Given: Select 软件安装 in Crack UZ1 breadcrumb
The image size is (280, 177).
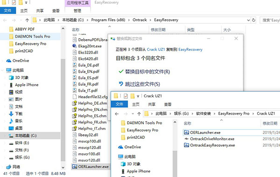Looking at the screenshot, I should pos(203,114).
